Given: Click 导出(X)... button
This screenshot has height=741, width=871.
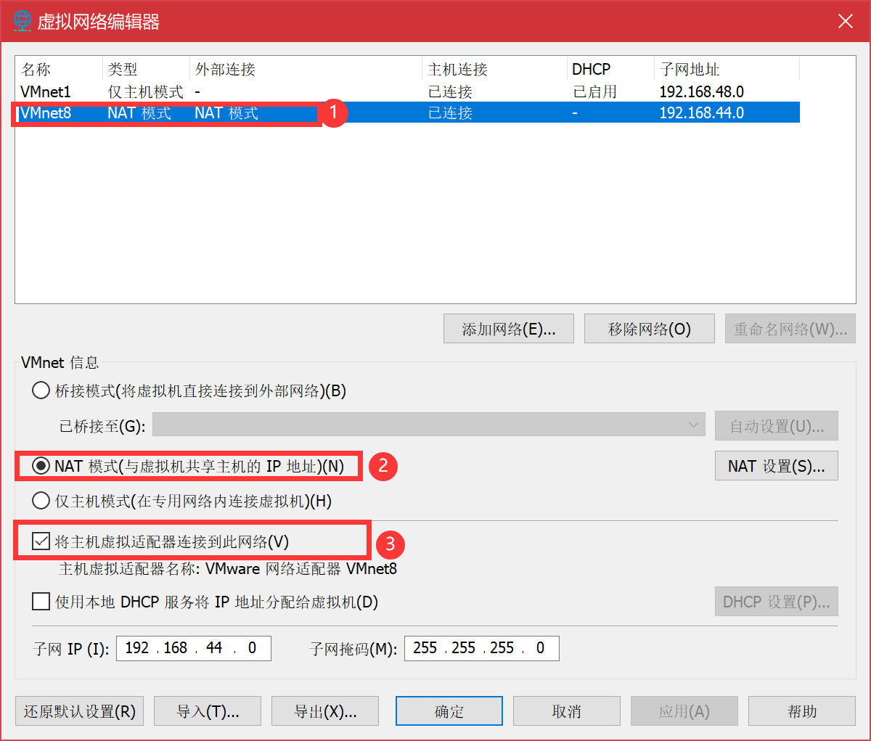Looking at the screenshot, I should tap(325, 711).
